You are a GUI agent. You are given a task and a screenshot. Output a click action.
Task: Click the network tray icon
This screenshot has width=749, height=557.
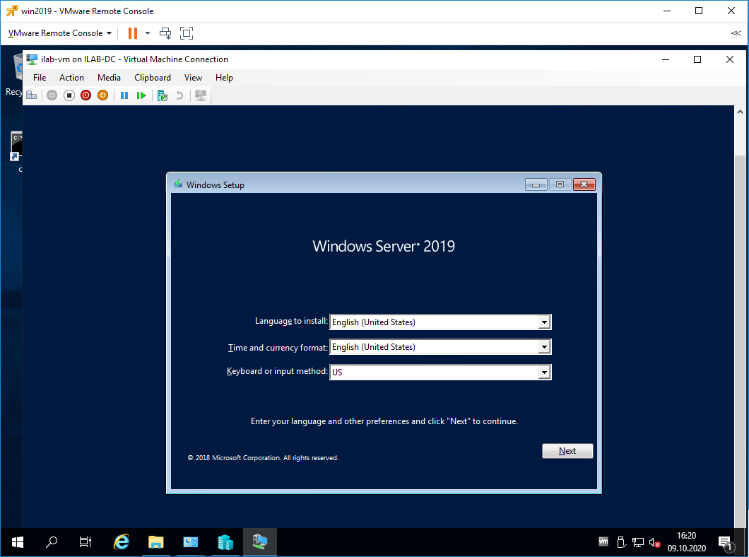pyautogui.click(x=637, y=542)
